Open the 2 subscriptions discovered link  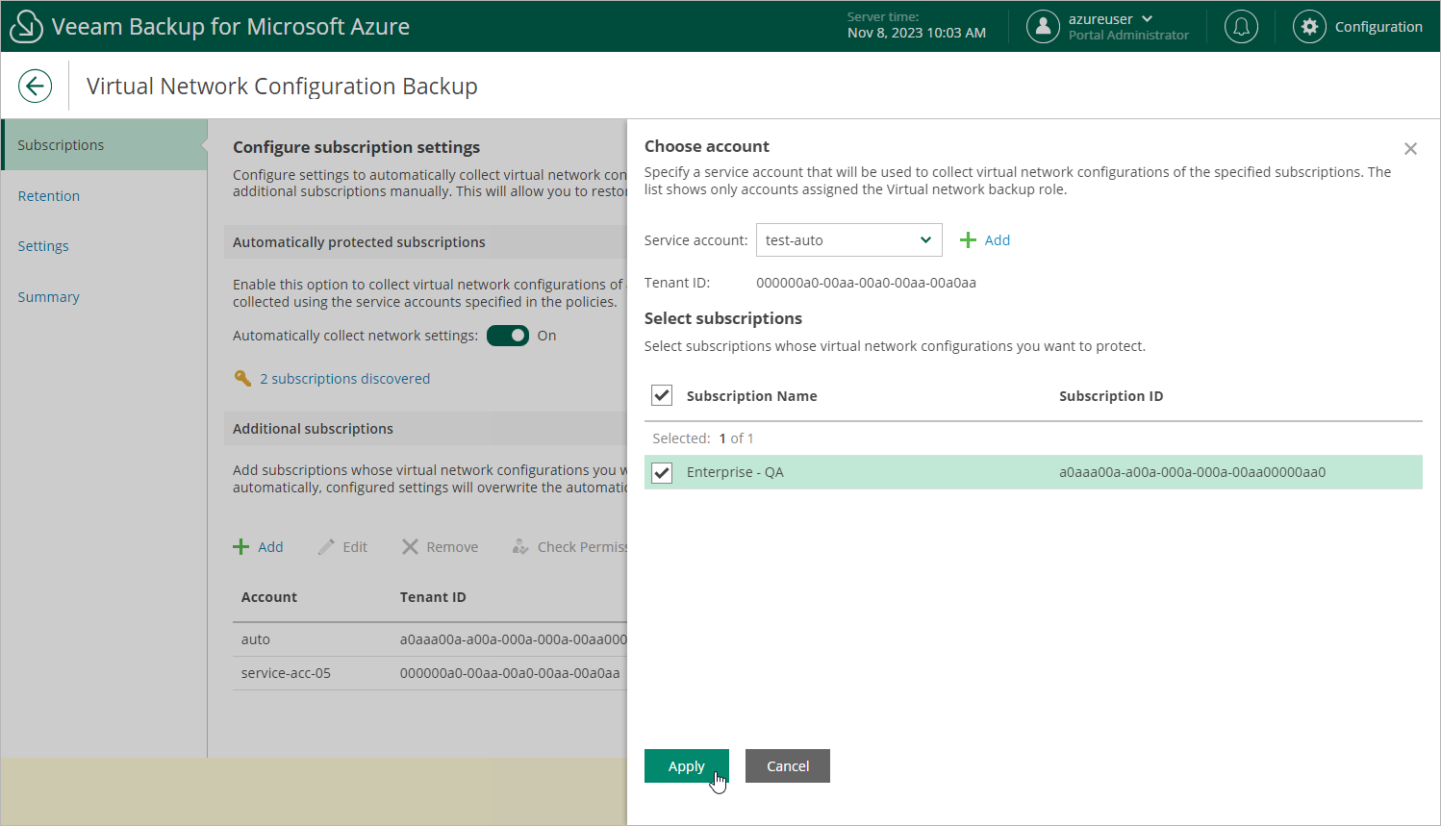[344, 379]
